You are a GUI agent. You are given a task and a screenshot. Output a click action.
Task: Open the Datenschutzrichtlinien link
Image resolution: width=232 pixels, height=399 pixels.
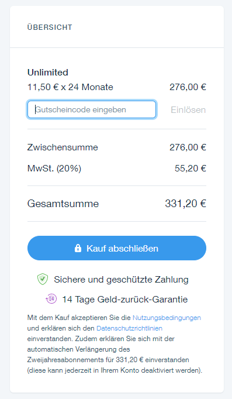(x=129, y=328)
